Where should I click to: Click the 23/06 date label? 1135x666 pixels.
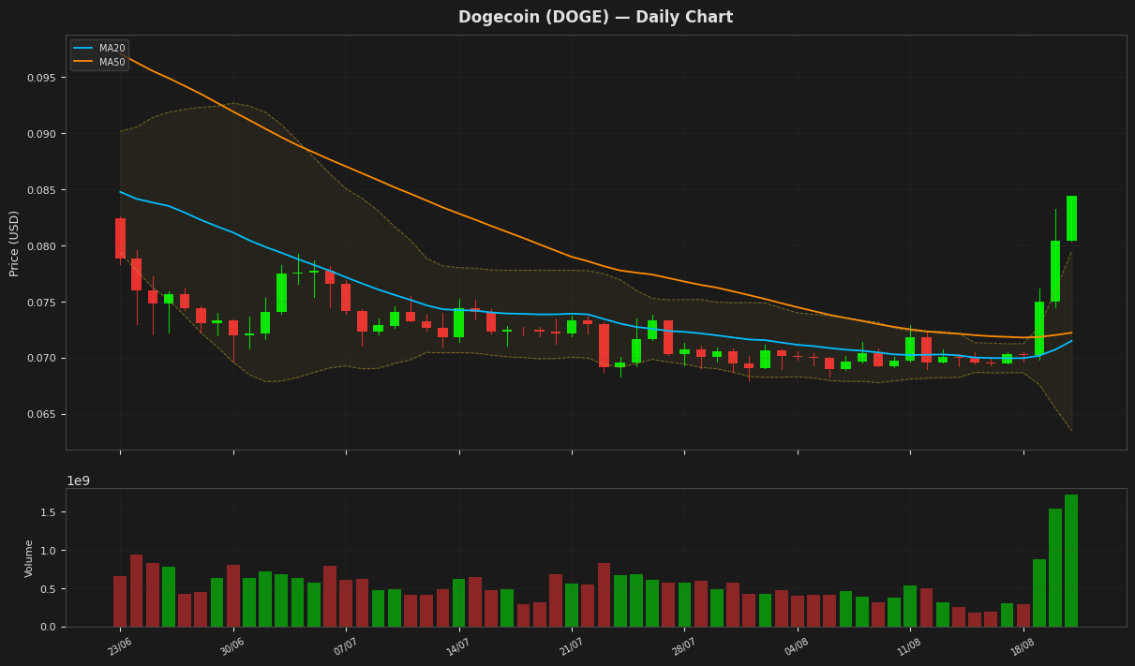119,646
